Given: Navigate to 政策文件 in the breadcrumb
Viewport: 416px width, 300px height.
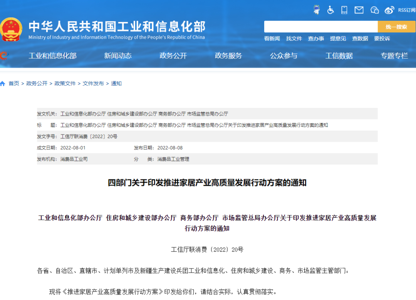Looking at the screenshot, I should pos(65,83).
